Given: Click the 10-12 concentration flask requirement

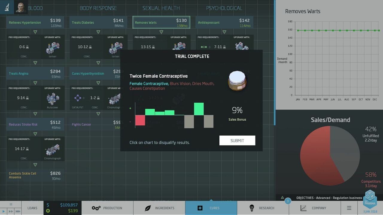Looking at the screenshot, I should (x=85, y=47).
